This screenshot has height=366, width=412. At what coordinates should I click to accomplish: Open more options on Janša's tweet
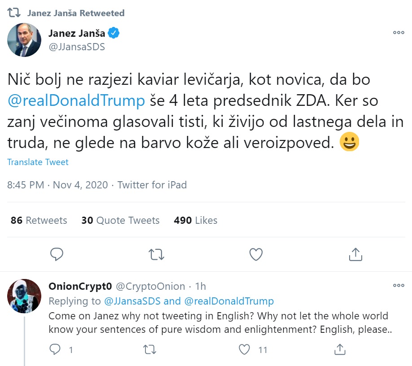[x=399, y=33]
